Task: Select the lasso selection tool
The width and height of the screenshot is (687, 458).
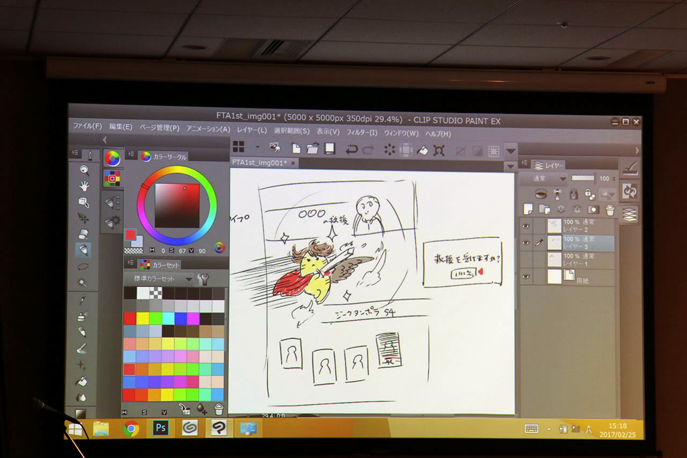Action: click(x=83, y=266)
